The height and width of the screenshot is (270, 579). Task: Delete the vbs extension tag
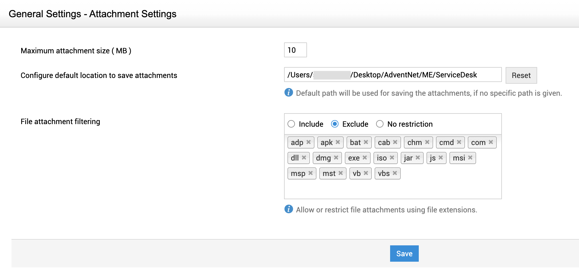pos(395,173)
